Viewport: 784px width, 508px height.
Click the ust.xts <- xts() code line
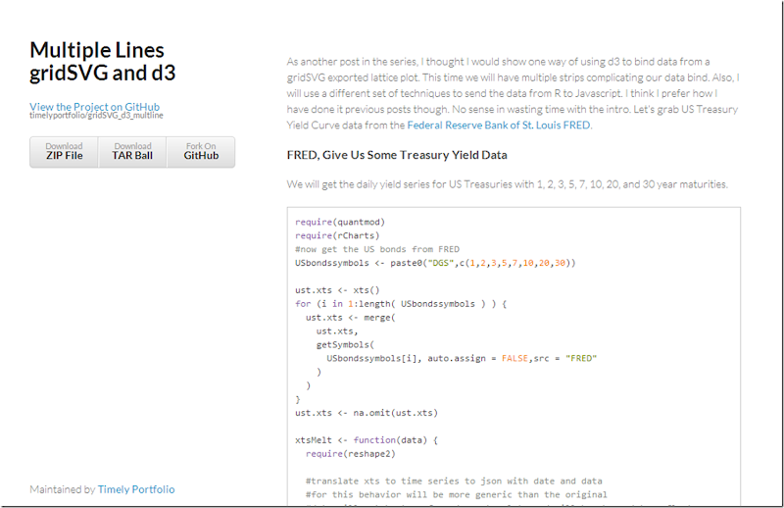click(337, 289)
